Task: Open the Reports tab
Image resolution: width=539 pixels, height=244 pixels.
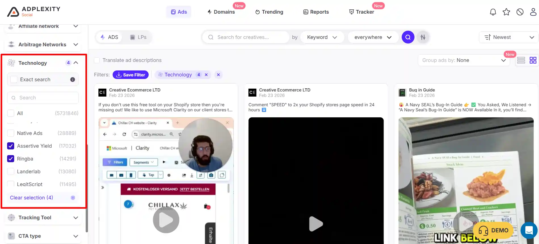Action: pos(316,12)
